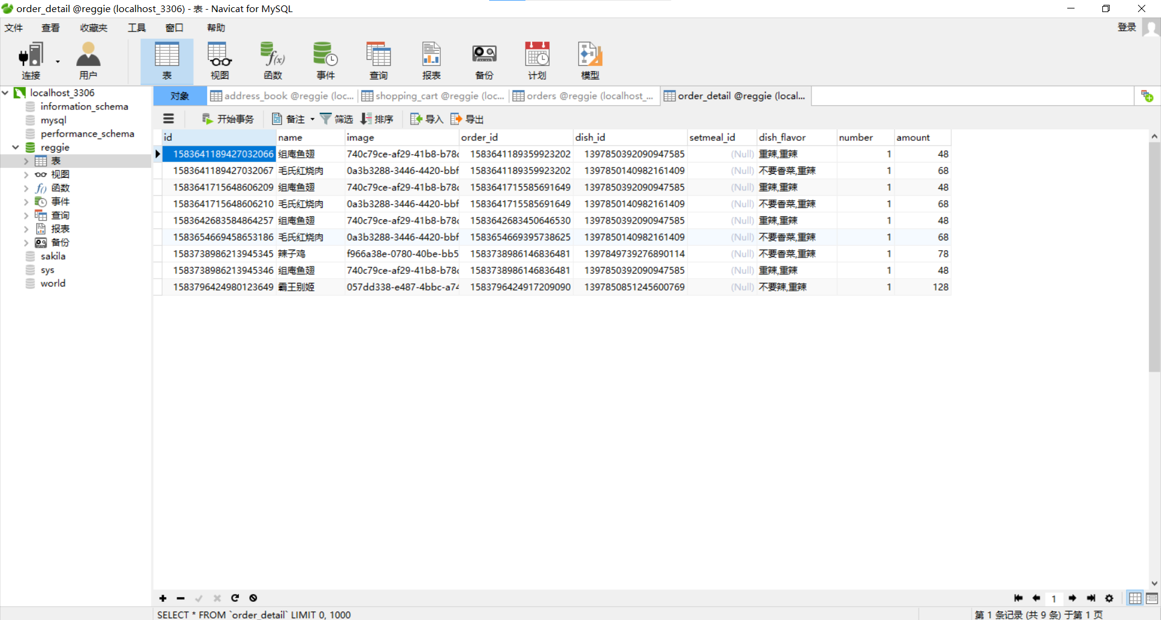This screenshot has width=1161, height=620.
Task: Expand the 函数 functions node
Action: tap(26, 188)
